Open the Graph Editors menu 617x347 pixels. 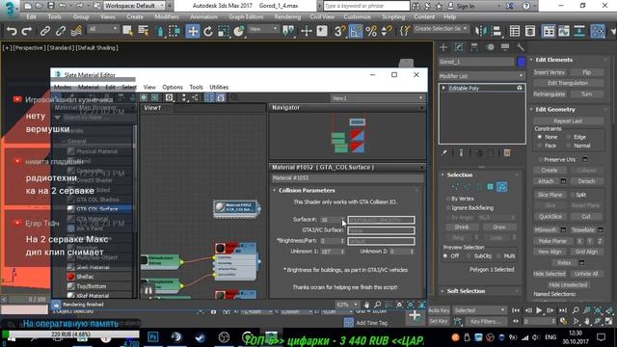246,17
